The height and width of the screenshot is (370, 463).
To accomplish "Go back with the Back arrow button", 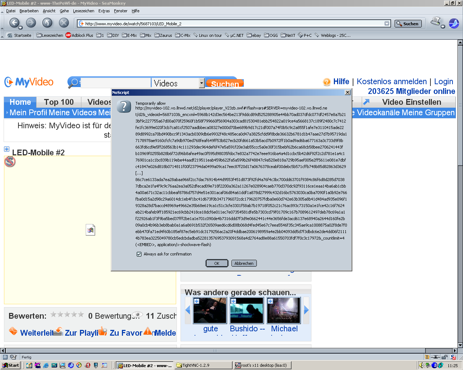I will (14, 23).
